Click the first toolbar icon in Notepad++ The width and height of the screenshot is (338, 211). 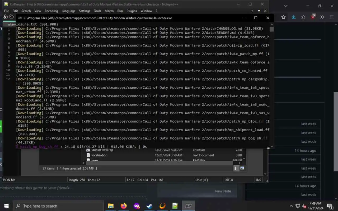coord(6,17)
